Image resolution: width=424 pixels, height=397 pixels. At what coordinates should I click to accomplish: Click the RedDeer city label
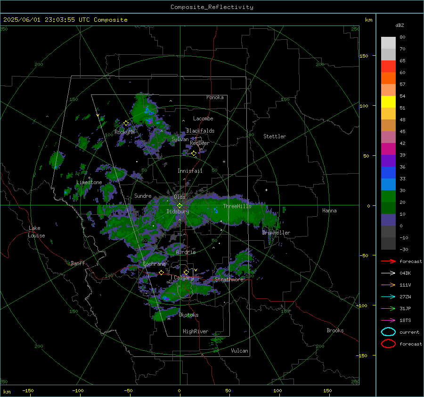[200, 143]
